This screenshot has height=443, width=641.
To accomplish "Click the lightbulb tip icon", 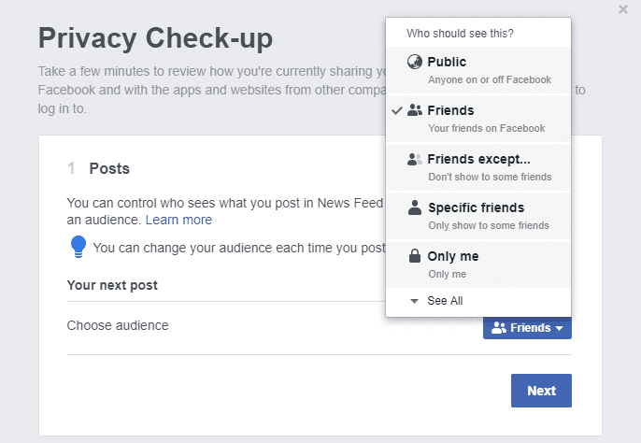I will [x=78, y=247].
